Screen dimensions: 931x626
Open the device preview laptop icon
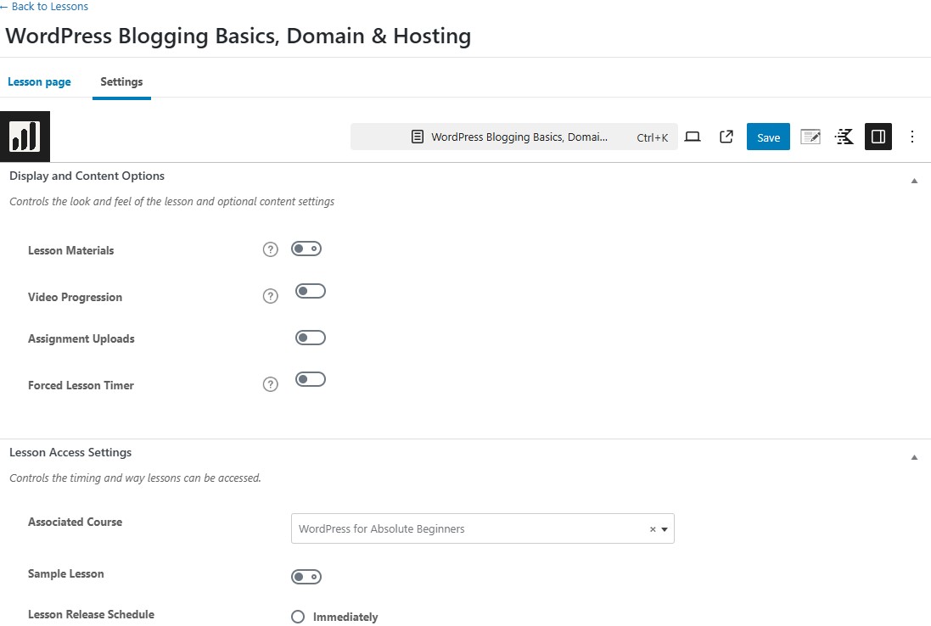[x=693, y=137]
